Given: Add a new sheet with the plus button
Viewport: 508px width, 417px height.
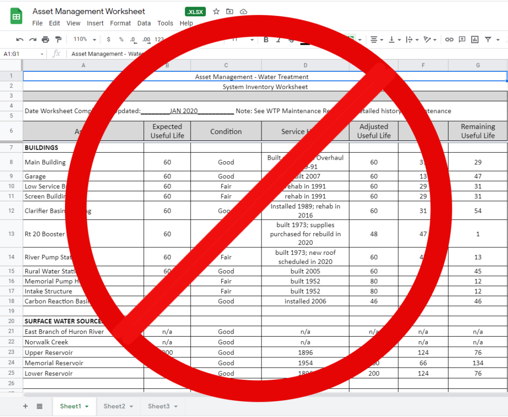Looking at the screenshot, I should pyautogui.click(x=25, y=406).
